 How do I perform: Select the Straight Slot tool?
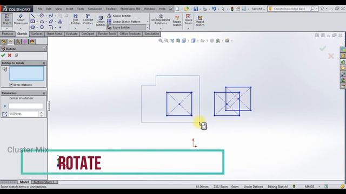[32, 27]
